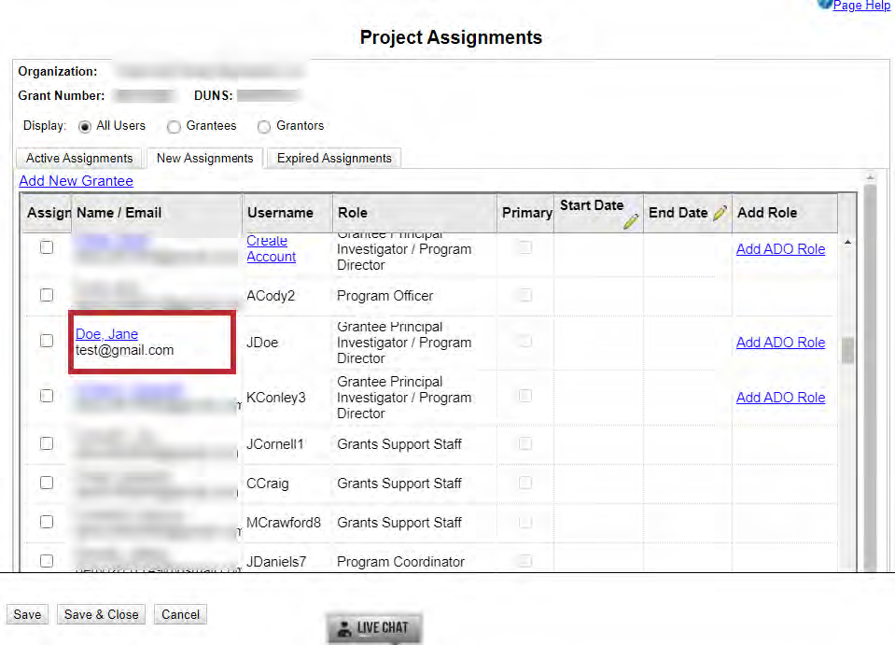895x645 pixels.
Task: Open the Doe, Jane name link
Action: pos(106,334)
